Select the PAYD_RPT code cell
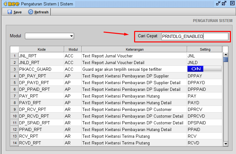 click(42, 103)
